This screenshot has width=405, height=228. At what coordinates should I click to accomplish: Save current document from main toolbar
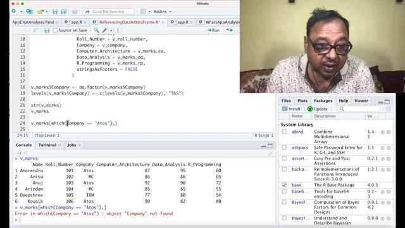click(x=55, y=11)
